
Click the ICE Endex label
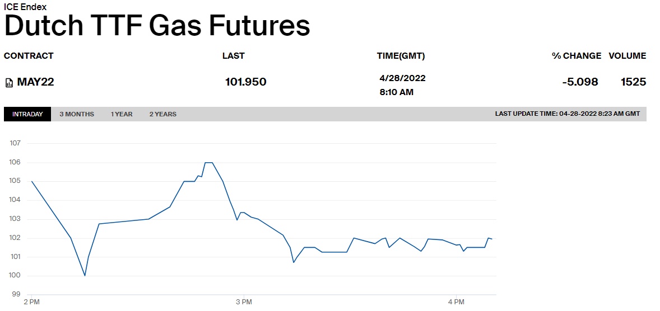tap(25, 7)
